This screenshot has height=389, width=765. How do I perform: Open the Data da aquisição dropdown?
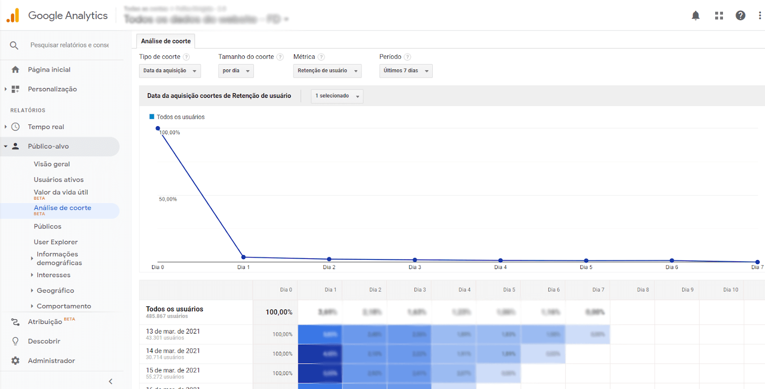[170, 71]
